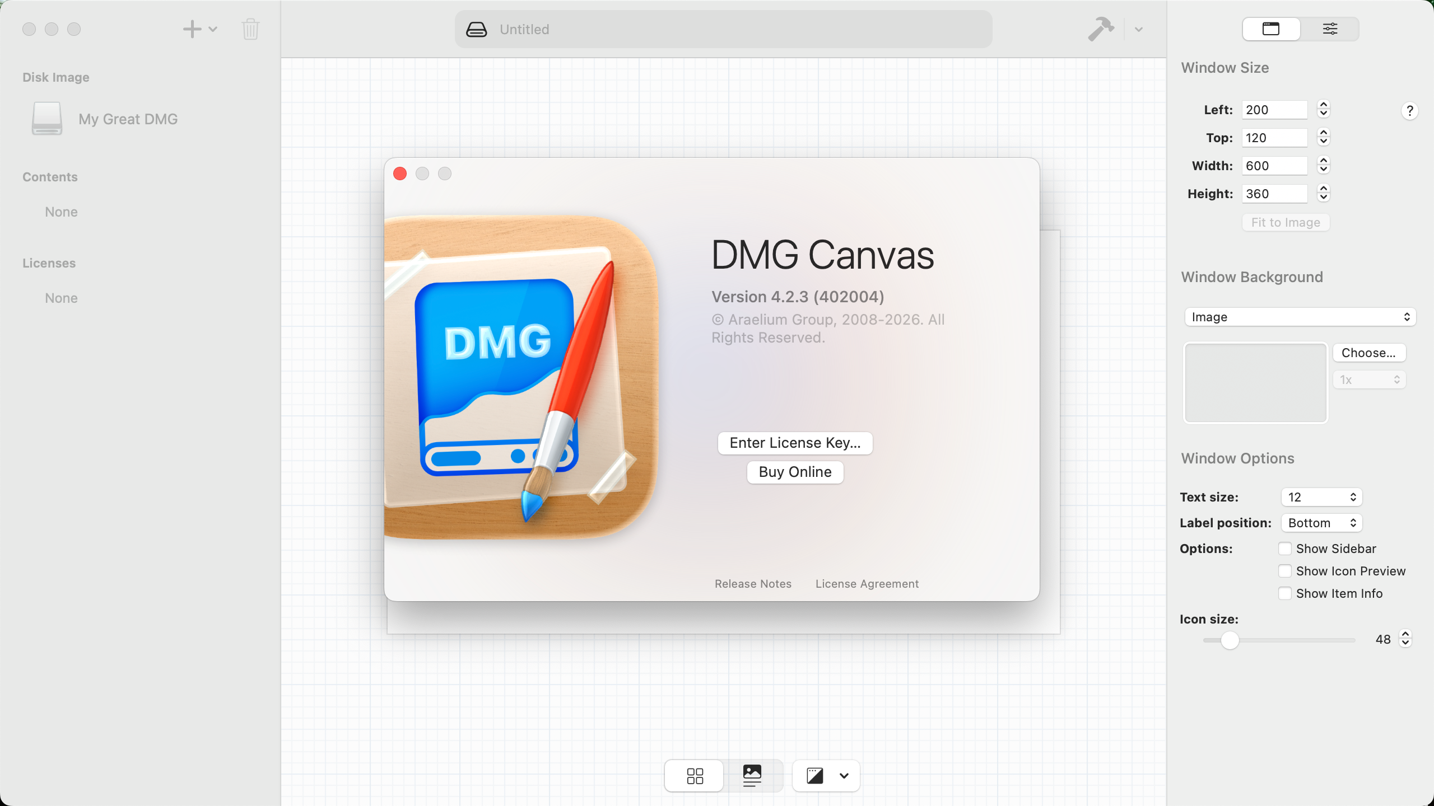
Task: Enable the Show Sidebar checkbox
Action: 1285,549
